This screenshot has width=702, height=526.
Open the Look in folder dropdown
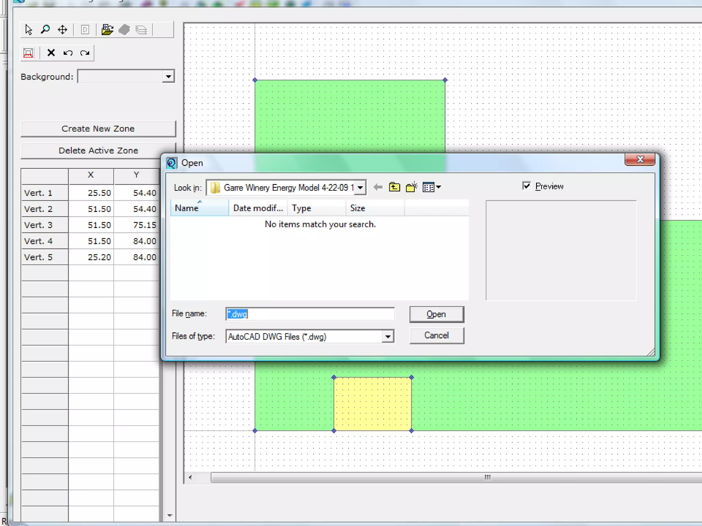click(x=360, y=188)
